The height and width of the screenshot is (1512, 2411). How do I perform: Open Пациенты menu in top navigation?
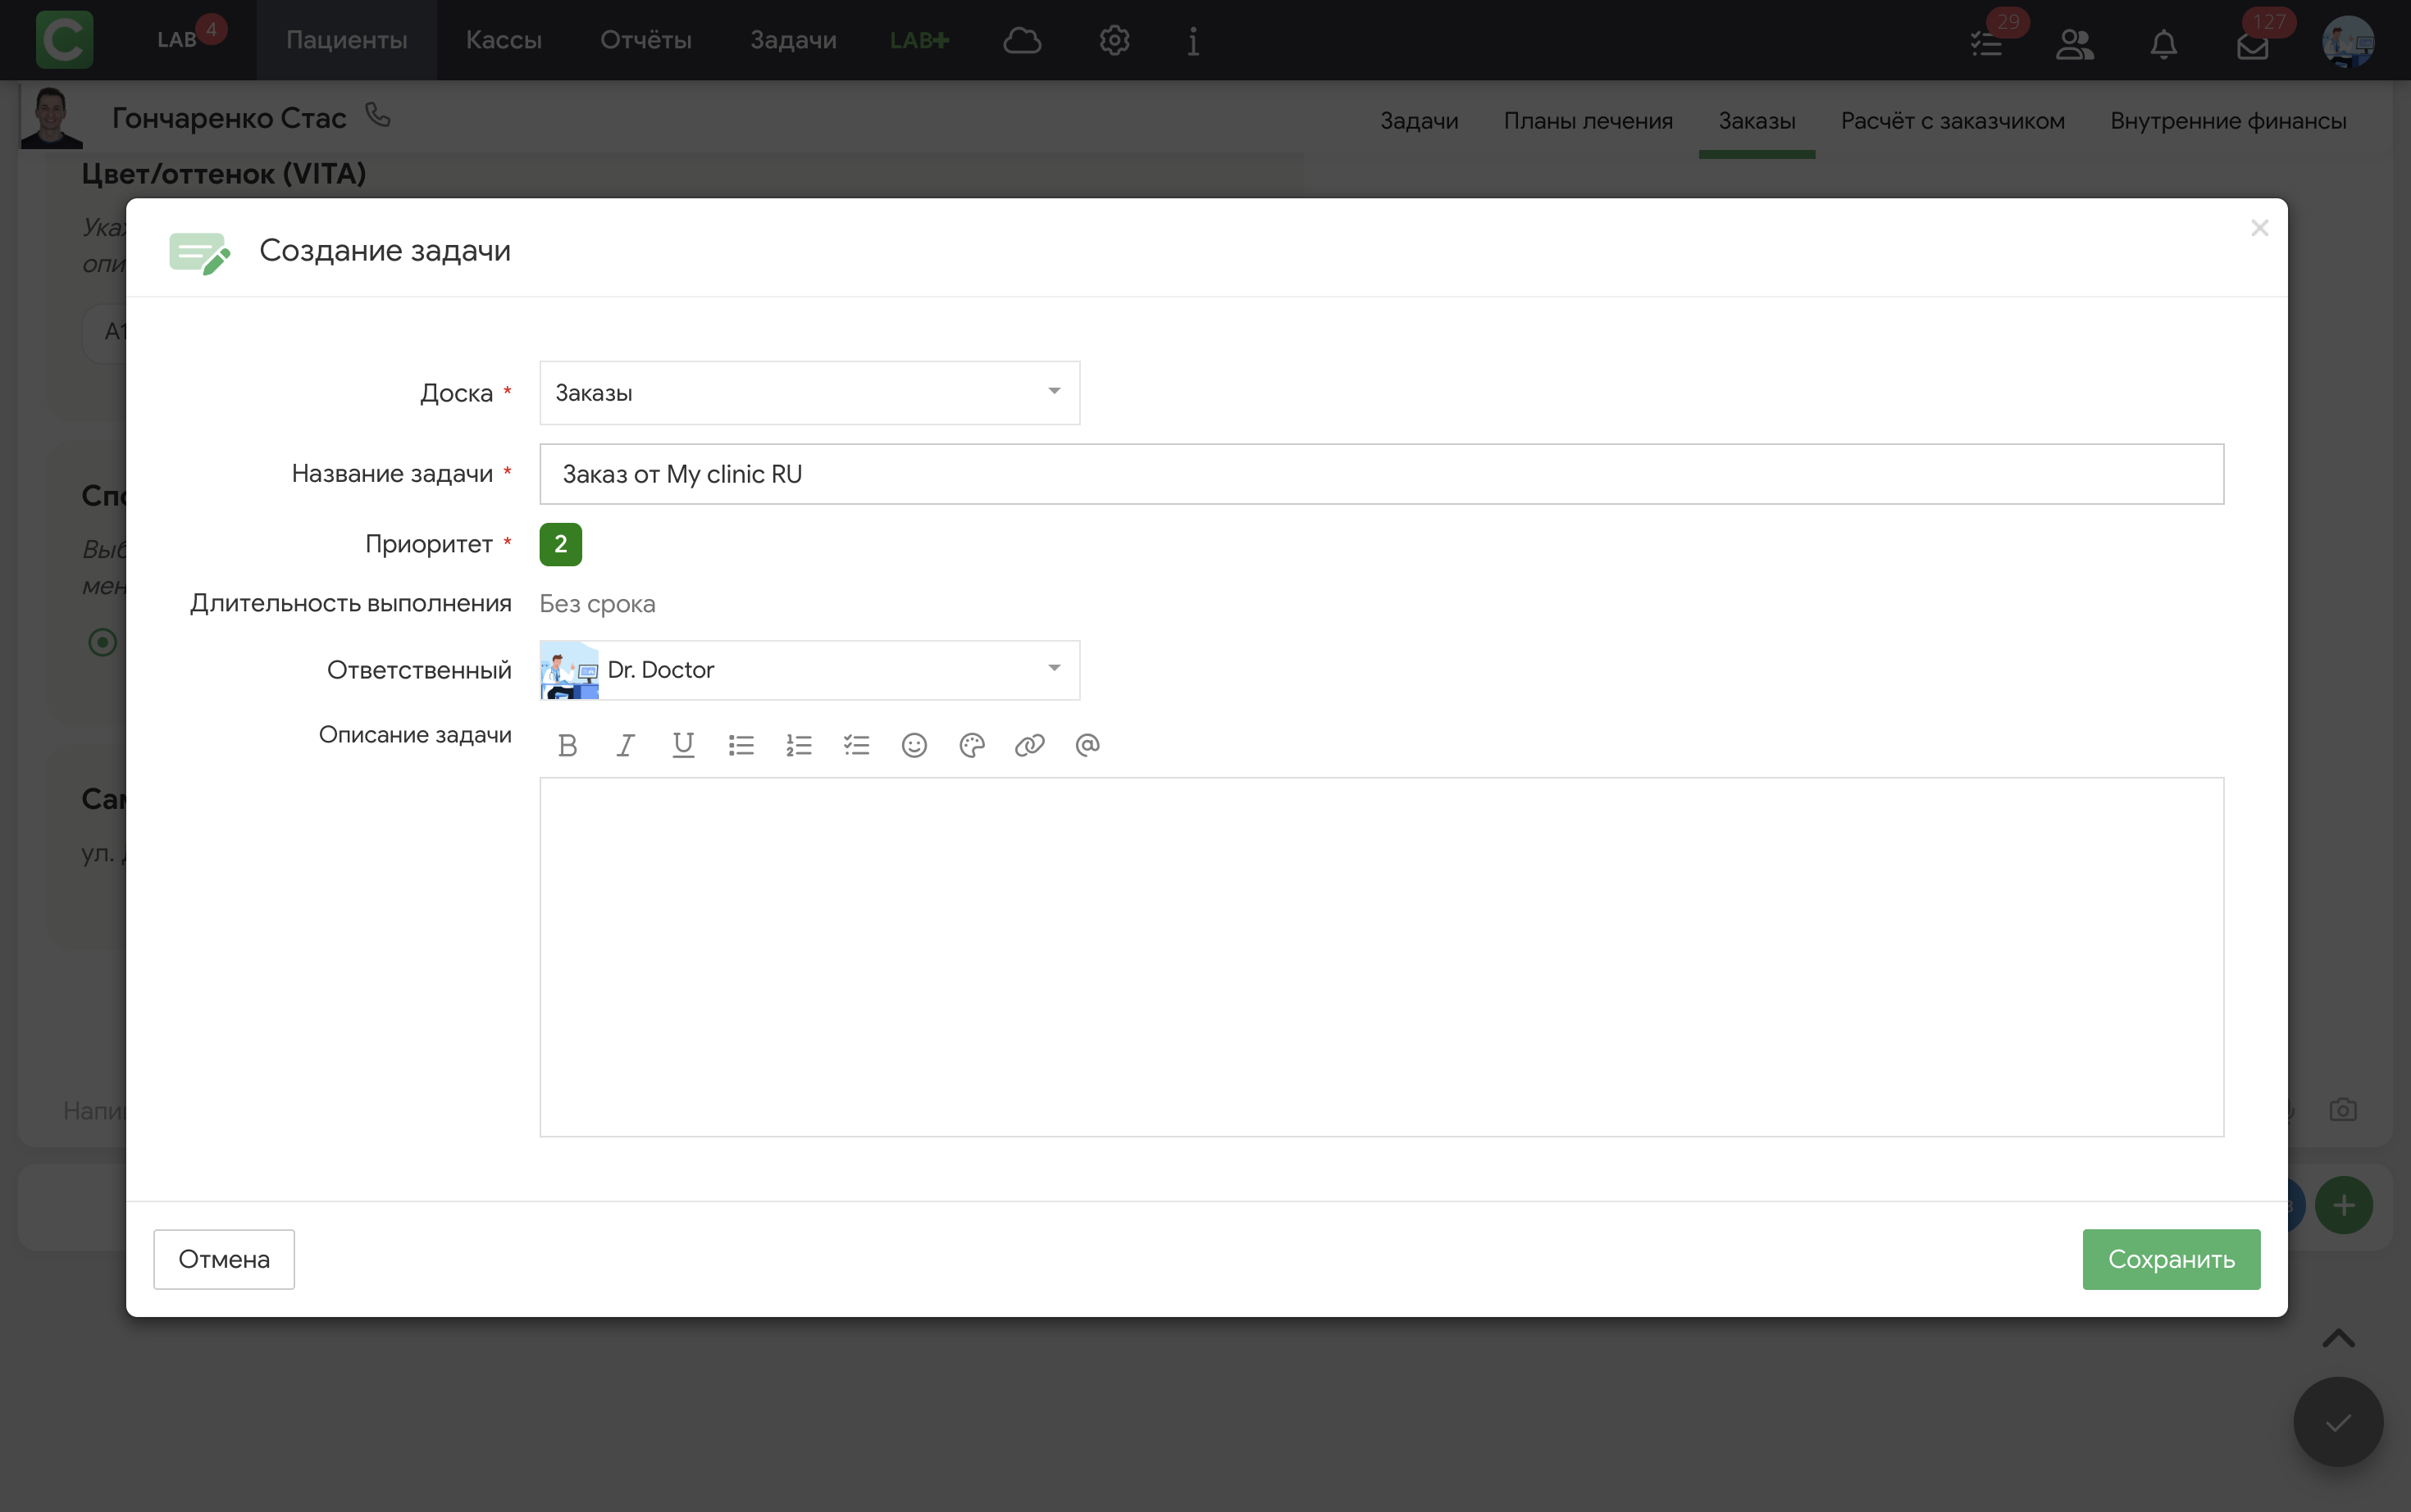346,40
